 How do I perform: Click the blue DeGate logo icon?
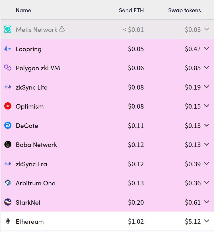[x=8, y=125]
